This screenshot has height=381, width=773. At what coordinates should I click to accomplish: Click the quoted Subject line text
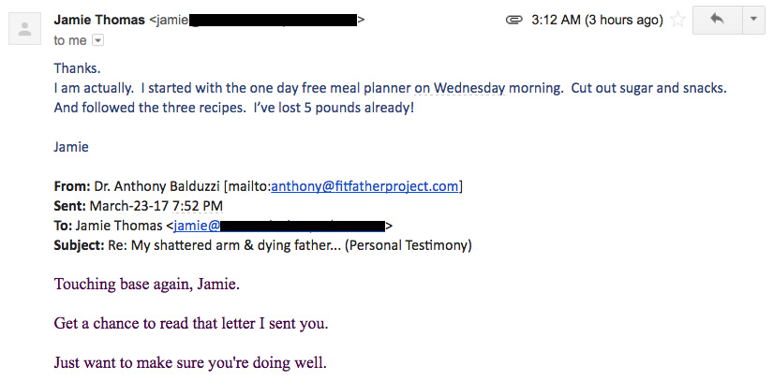pyautogui.click(x=262, y=245)
